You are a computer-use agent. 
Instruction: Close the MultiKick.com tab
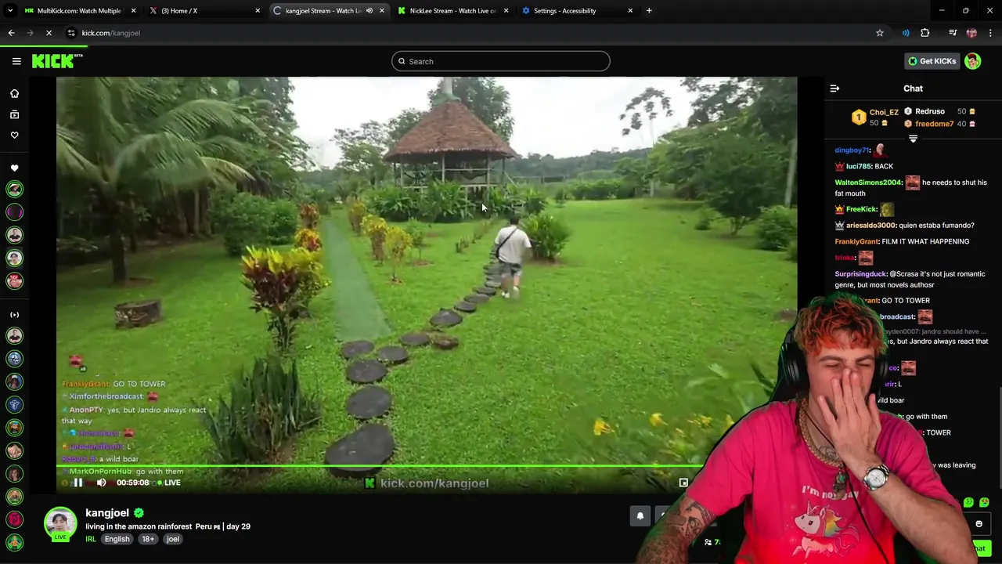pyautogui.click(x=133, y=11)
